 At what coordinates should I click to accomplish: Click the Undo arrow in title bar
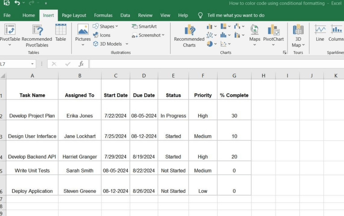(17, 3)
